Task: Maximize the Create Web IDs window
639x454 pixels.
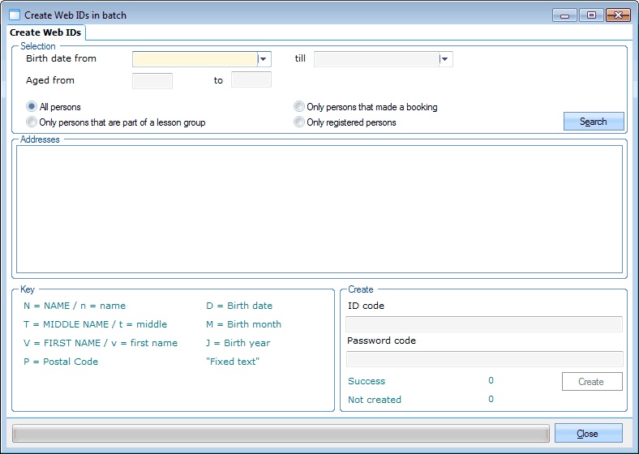Action: 591,15
